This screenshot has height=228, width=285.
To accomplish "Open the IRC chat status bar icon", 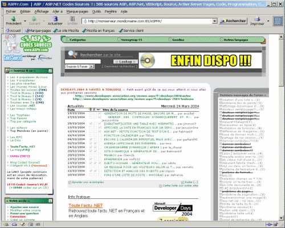I will click(x=38, y=225).
